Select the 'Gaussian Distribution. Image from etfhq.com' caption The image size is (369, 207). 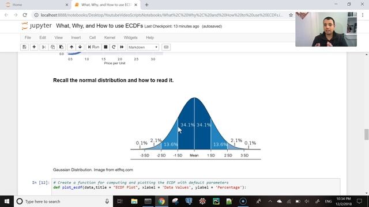coord(93,170)
